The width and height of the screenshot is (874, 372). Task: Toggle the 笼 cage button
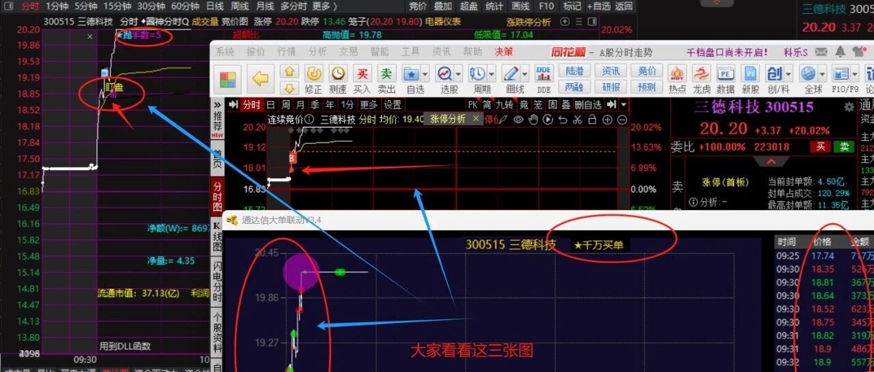[x=538, y=104]
